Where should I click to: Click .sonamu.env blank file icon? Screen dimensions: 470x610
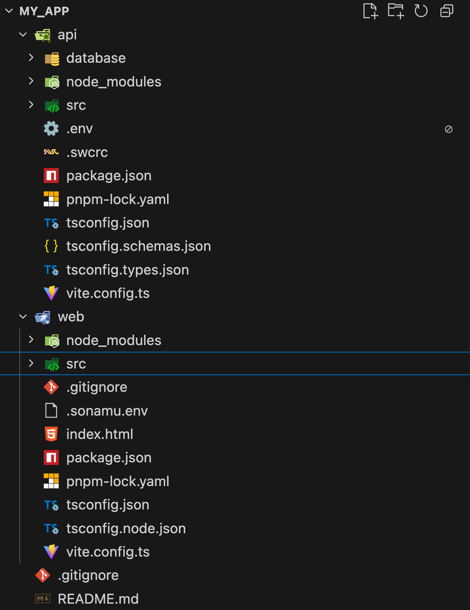coord(51,410)
